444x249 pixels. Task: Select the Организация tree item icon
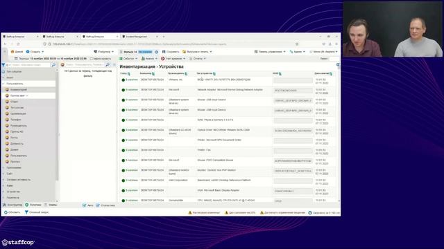tap(8, 113)
